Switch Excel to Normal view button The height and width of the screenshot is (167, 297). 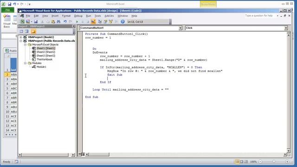[237, 162]
